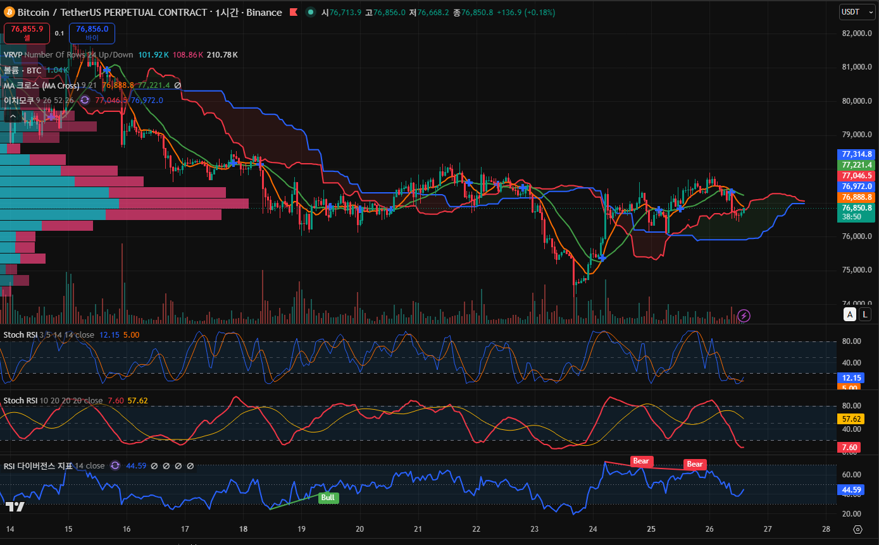This screenshot has width=879, height=545.
Task: Click the 38:50 candle countdown label
Action: click(851, 216)
